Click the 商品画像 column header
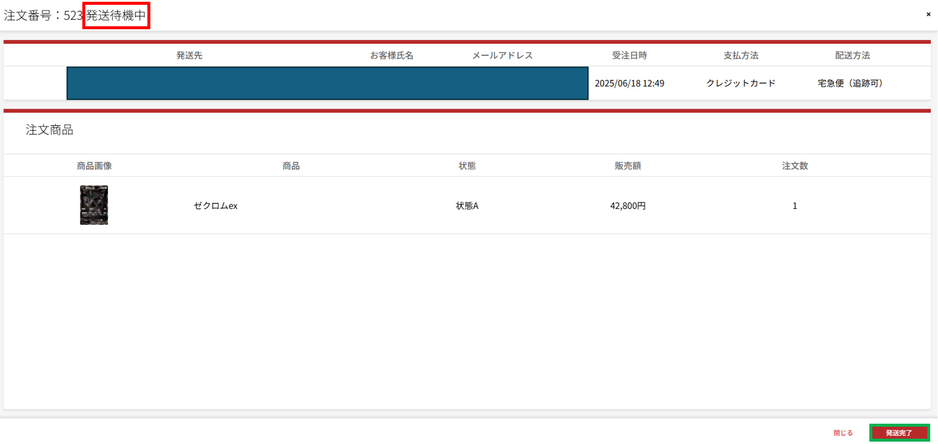The image size is (938, 444). (94, 166)
